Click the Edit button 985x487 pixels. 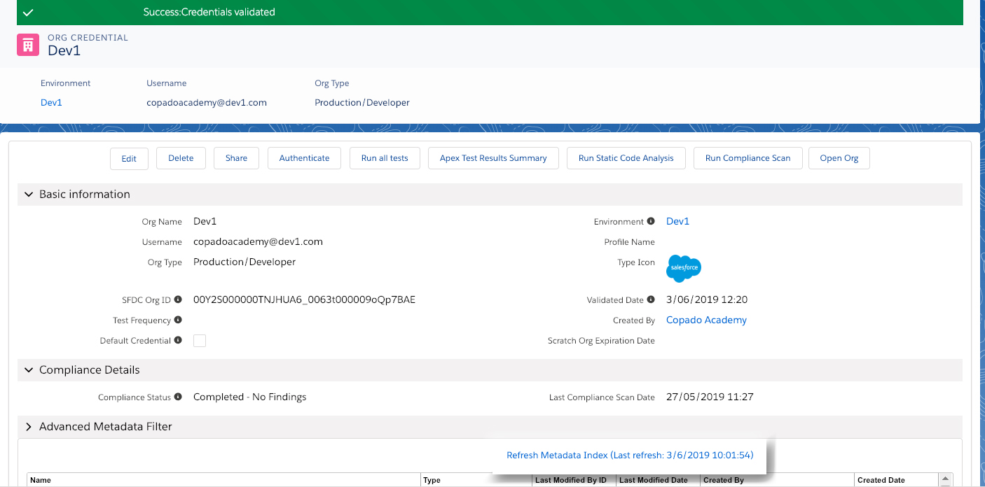pos(129,158)
